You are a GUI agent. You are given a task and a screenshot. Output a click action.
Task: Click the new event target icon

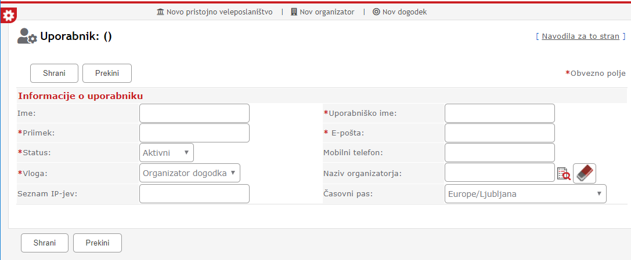coord(376,12)
